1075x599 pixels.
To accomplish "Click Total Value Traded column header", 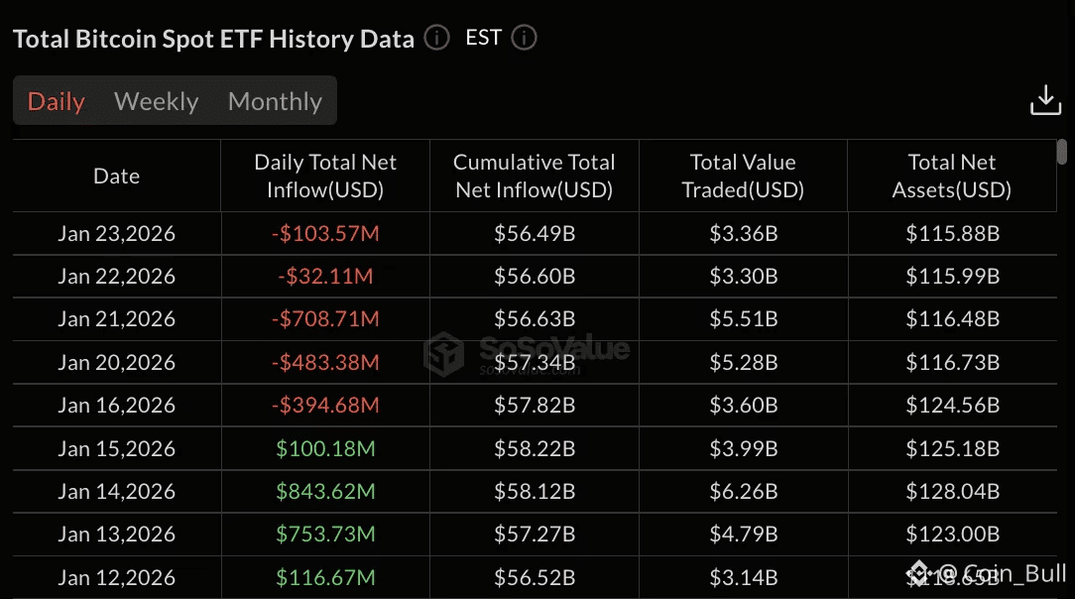I will point(743,176).
